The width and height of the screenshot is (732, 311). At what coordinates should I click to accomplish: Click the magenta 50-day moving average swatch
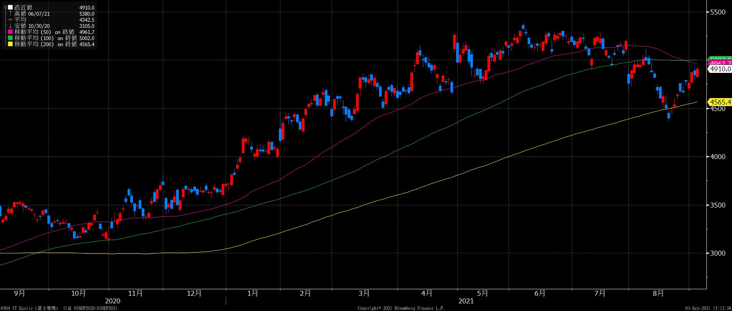pyautogui.click(x=10, y=32)
